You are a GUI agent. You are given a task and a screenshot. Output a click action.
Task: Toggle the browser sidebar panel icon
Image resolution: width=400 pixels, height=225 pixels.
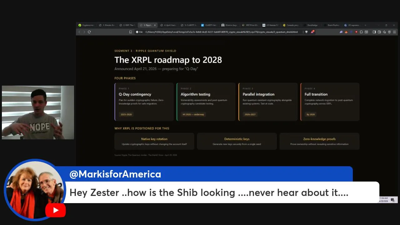[374, 32]
